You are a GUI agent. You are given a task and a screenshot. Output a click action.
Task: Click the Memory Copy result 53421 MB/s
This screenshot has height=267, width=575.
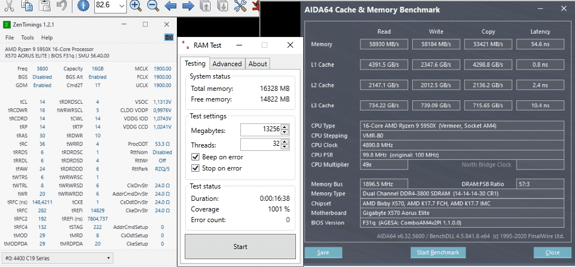coord(488,44)
